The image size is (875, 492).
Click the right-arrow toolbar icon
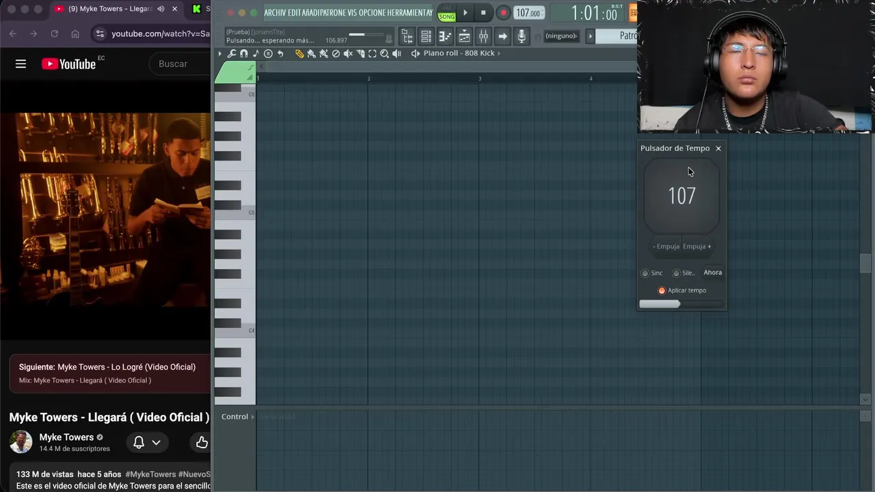point(502,36)
